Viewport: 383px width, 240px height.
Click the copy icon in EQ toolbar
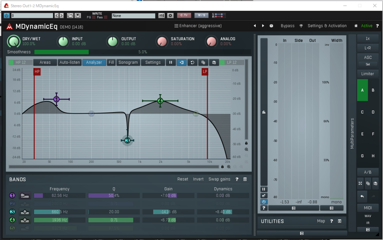click(x=203, y=62)
